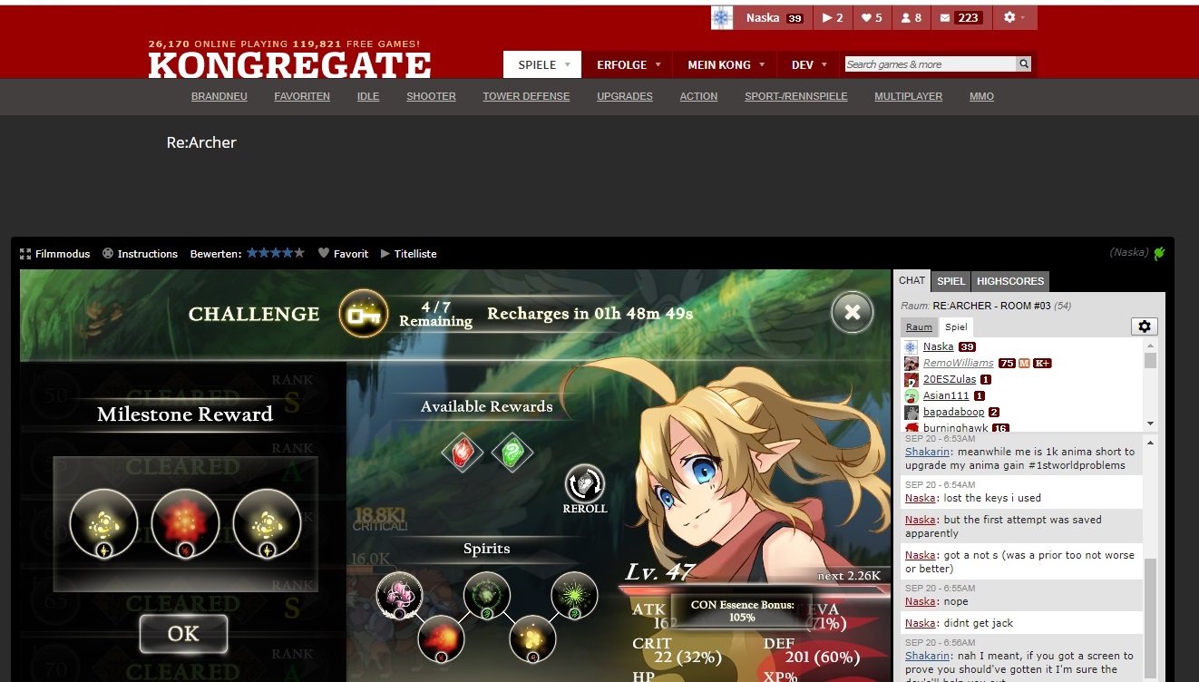This screenshot has width=1199, height=682.
Task: Close the Challenge panel with X button
Action: pos(853,313)
